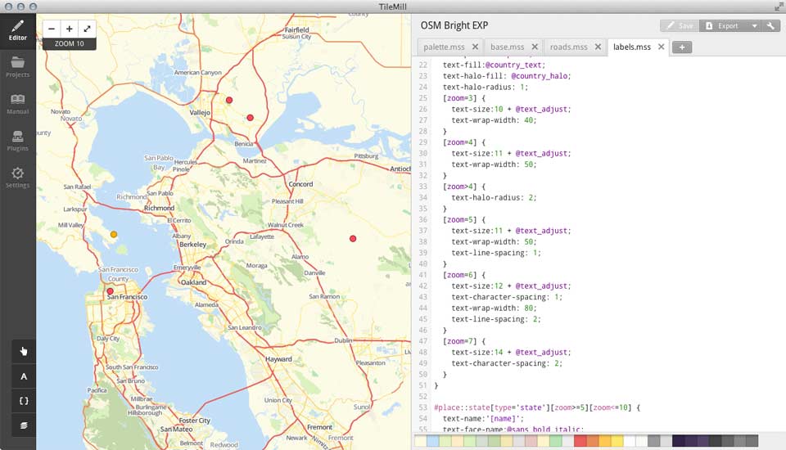Pick the red color swatch
The height and width of the screenshot is (450, 786).
580,440
